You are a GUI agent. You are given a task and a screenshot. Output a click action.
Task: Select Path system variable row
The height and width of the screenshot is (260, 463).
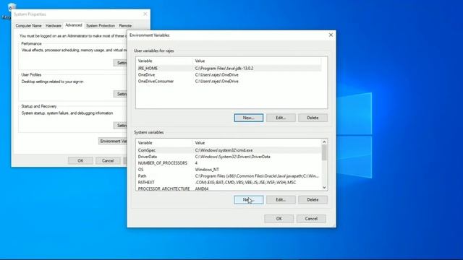[x=229, y=176]
